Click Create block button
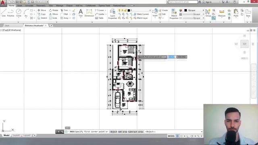This screenshot has height=145, width=258. (163, 10)
